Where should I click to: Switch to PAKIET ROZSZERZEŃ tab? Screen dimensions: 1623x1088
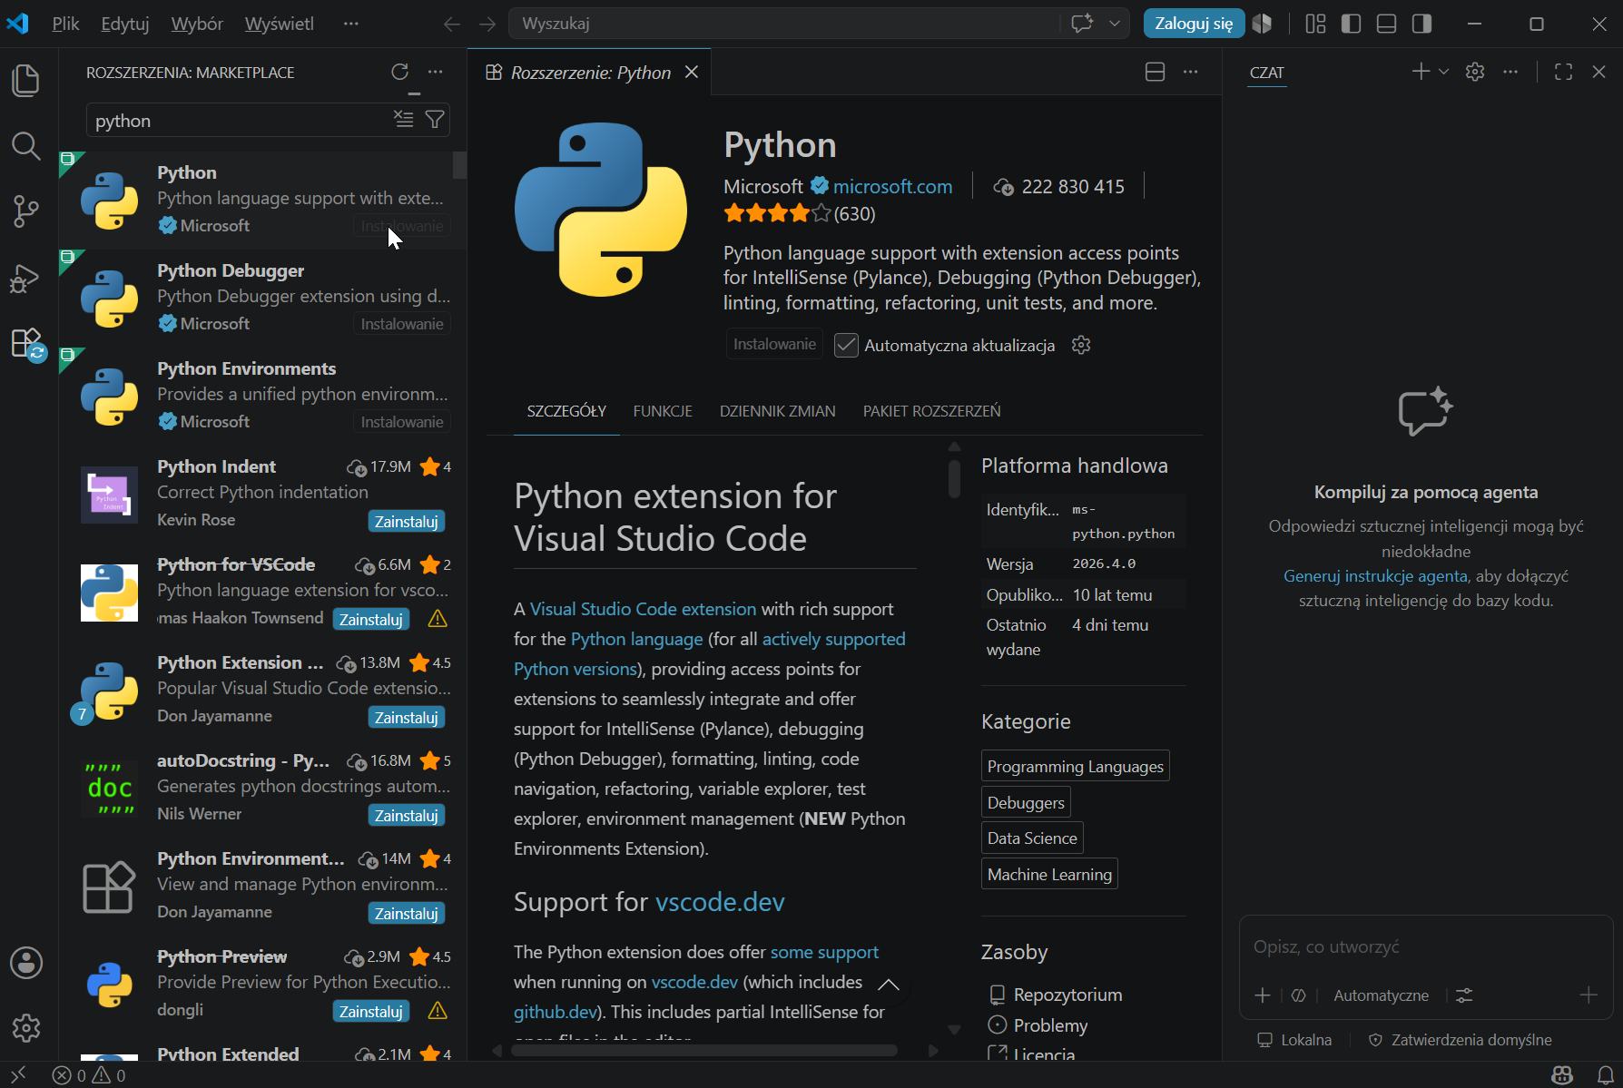tap(931, 411)
